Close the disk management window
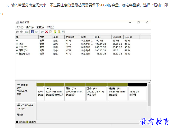The height and width of the screenshot is (130, 172). click(x=147, y=22)
